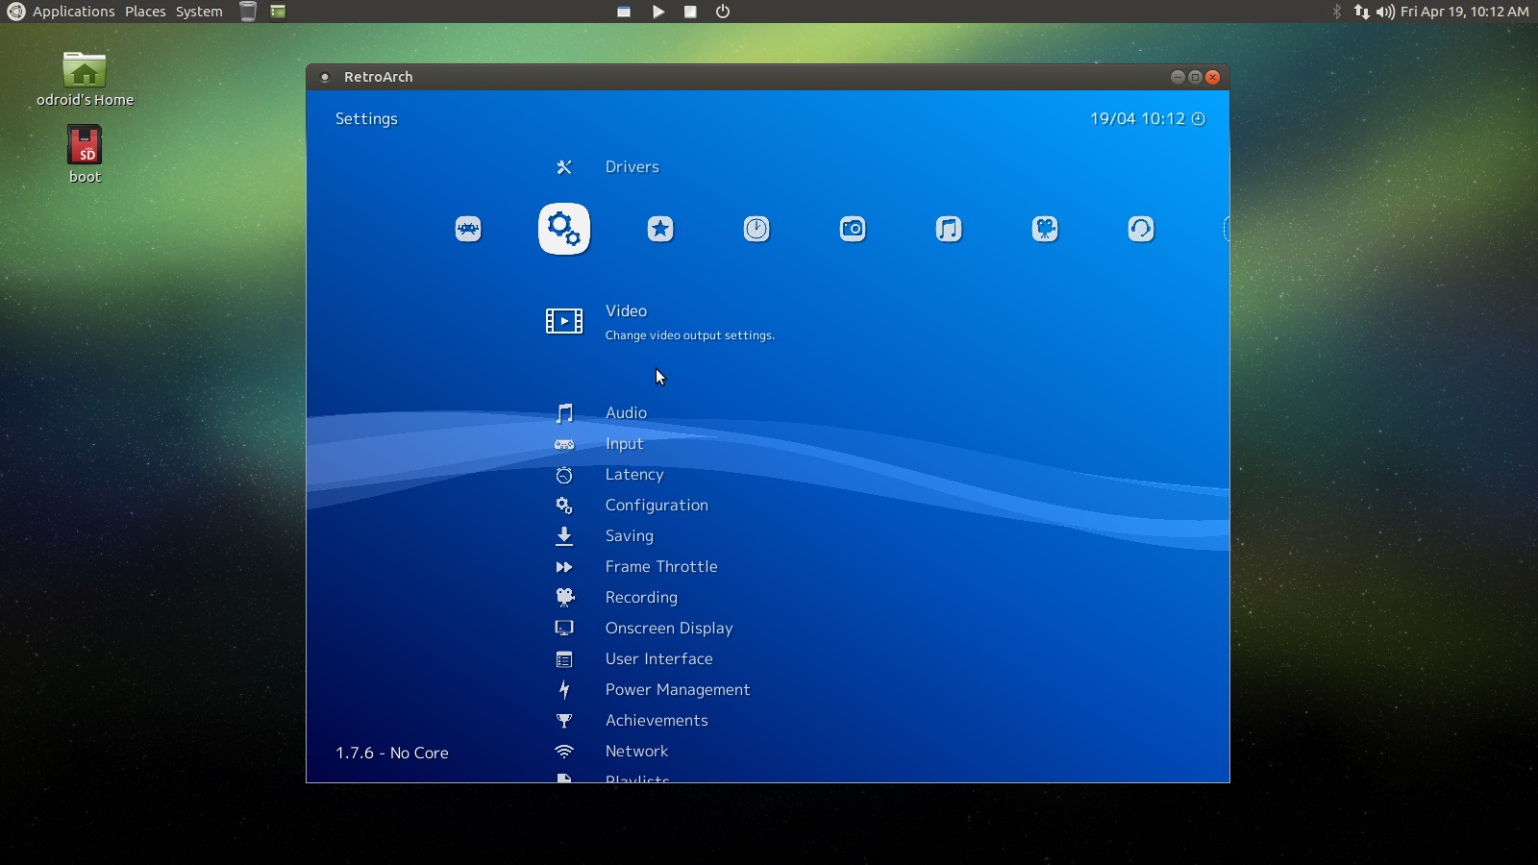Image resolution: width=1538 pixels, height=865 pixels.
Task: Select the Favorites star icon
Action: coord(660,229)
